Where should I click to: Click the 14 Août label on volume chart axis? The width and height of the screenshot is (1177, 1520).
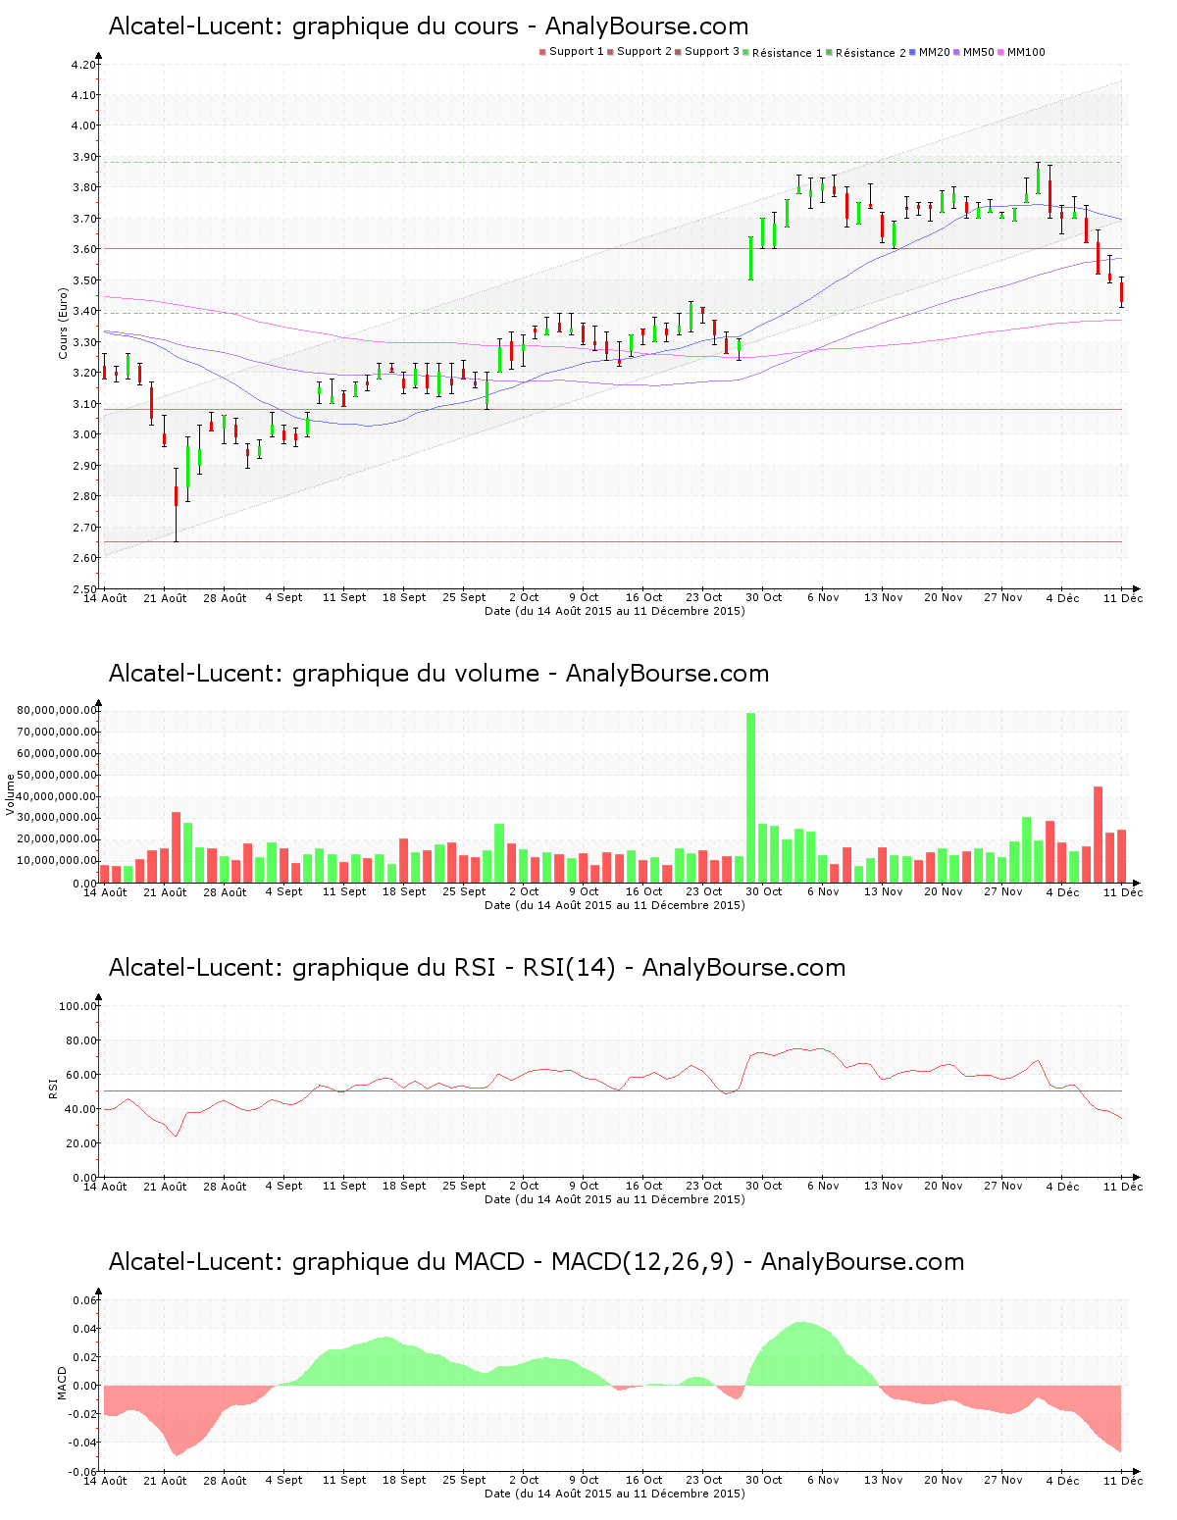point(105,891)
